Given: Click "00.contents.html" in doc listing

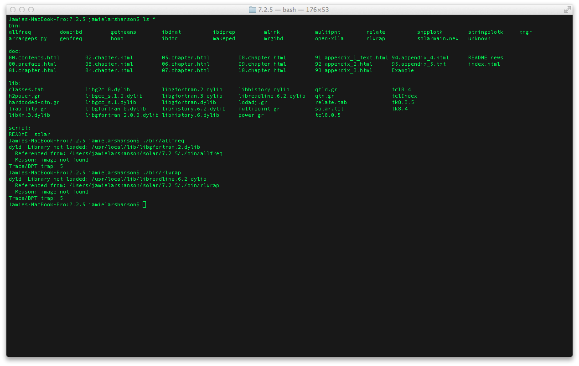Looking at the screenshot, I should click(x=34, y=58).
